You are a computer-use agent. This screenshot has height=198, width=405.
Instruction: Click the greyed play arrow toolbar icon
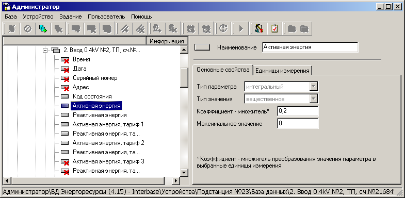(x=241, y=29)
